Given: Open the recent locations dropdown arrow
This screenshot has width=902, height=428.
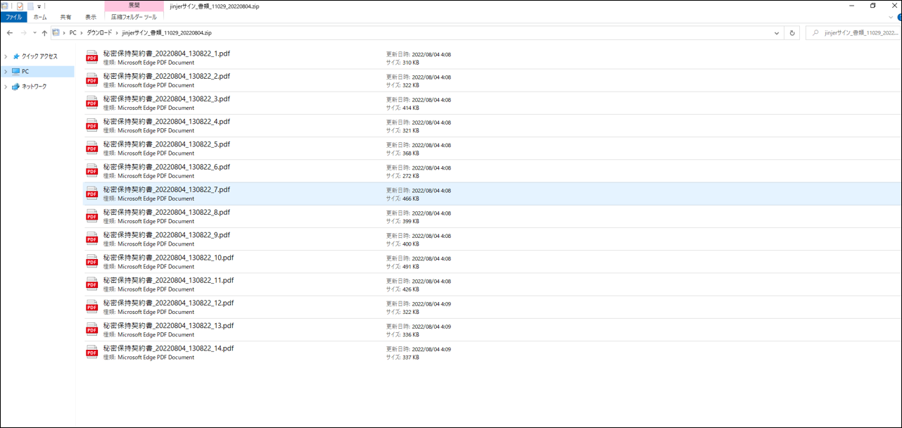Looking at the screenshot, I should tap(34, 33).
